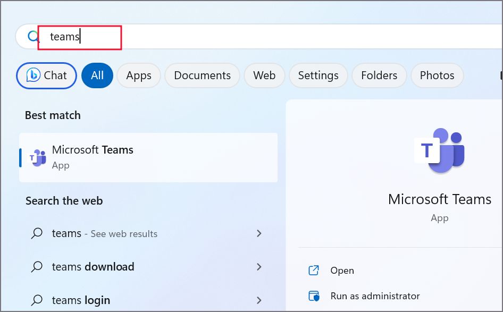Switch to the Documents filter tab
Image resolution: width=503 pixels, height=312 pixels.
(202, 75)
